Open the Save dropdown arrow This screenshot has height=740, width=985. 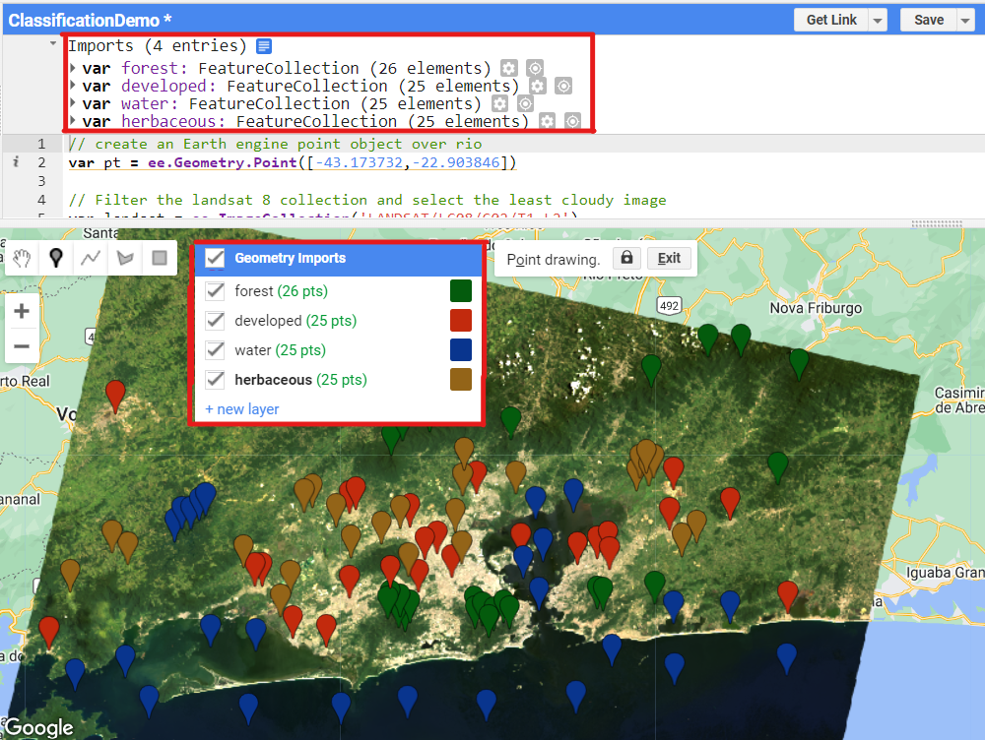965,20
